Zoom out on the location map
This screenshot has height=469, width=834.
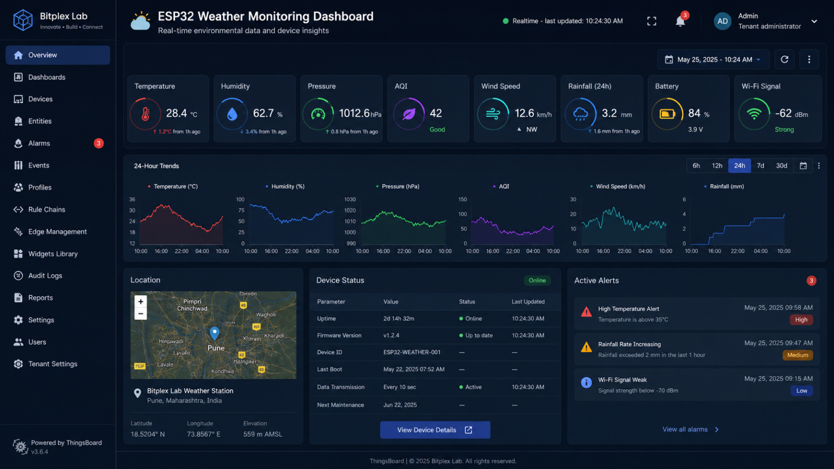pos(141,314)
